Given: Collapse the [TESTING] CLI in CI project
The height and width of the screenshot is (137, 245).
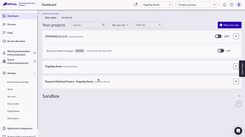Looking at the screenshot, I should point(236,36).
